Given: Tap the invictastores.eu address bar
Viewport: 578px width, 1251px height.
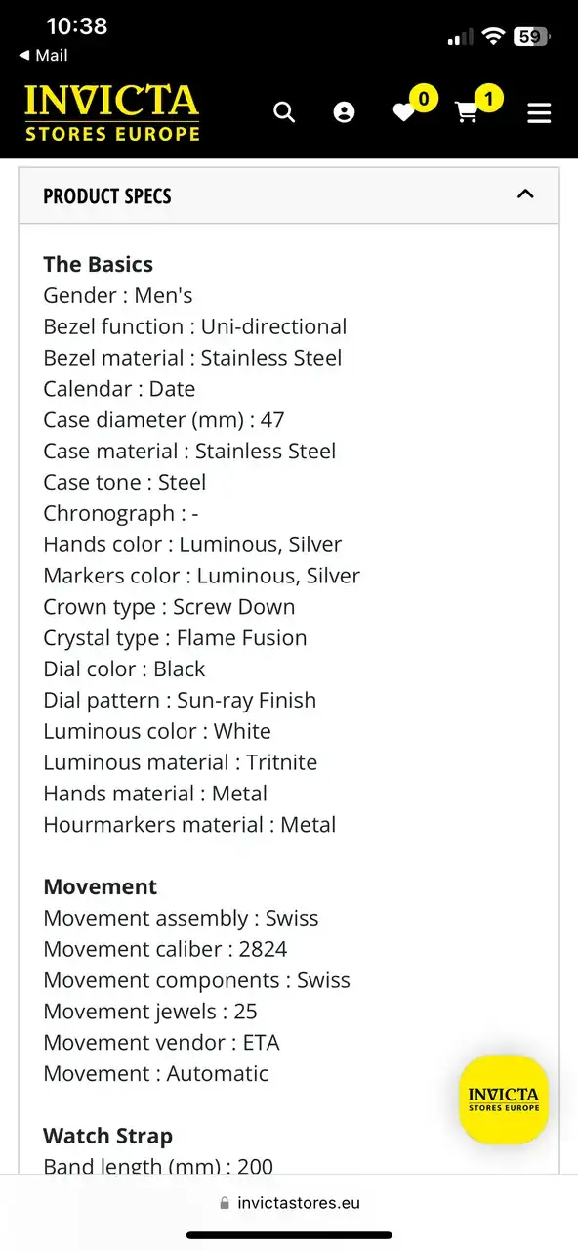Looking at the screenshot, I should (x=289, y=1203).
